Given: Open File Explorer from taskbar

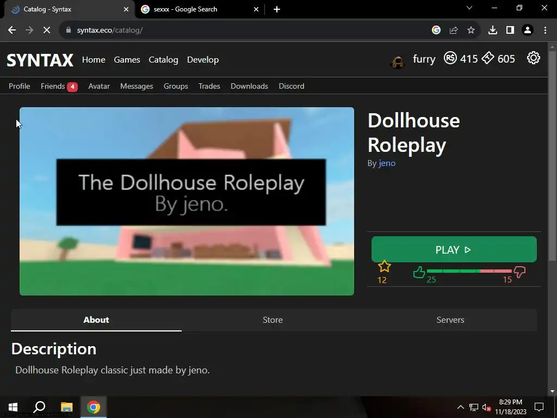Looking at the screenshot, I should [x=66, y=407].
